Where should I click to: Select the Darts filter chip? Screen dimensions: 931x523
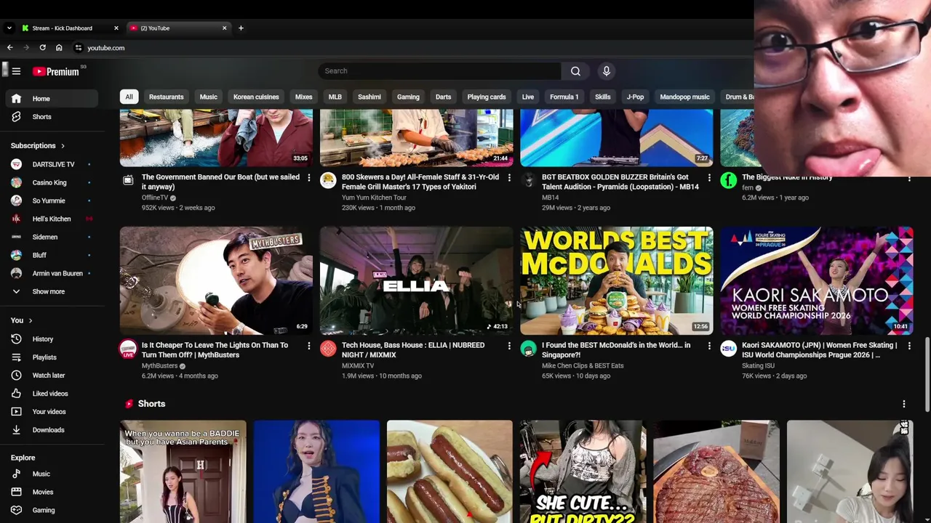tap(443, 97)
